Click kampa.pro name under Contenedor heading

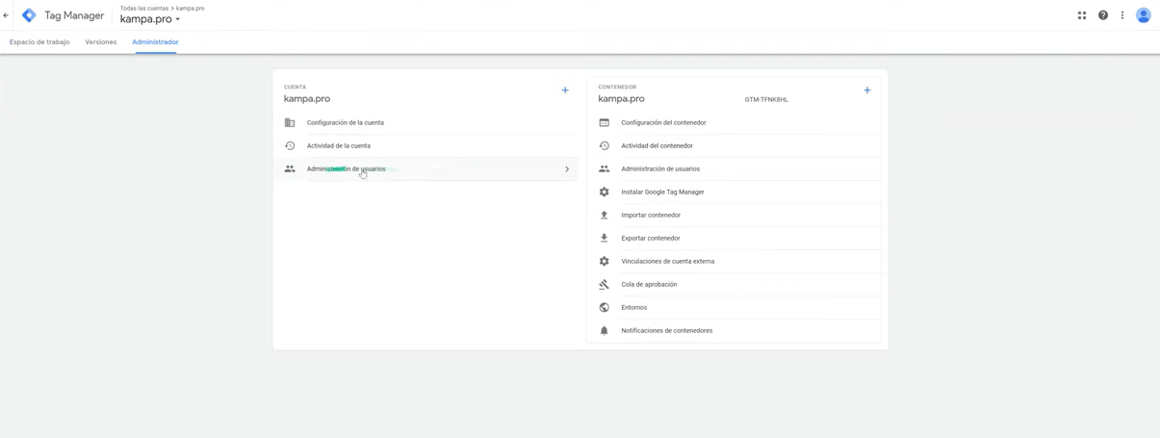622,99
